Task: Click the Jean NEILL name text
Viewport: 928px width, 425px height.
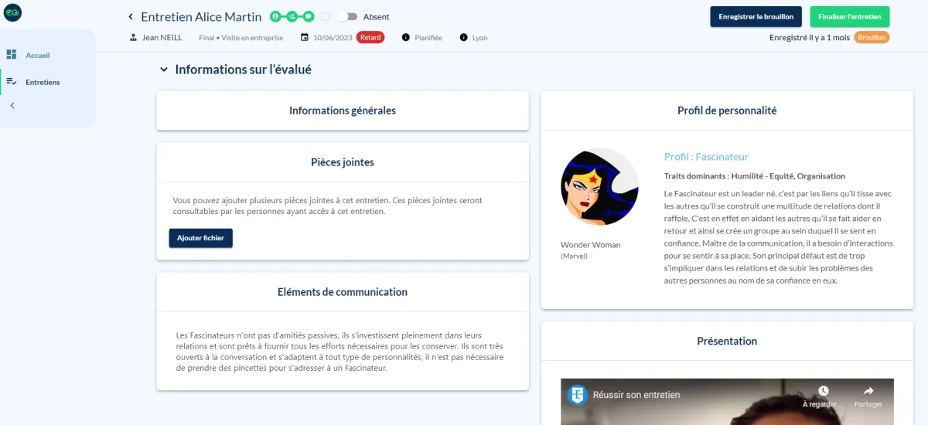Action: 162,37
